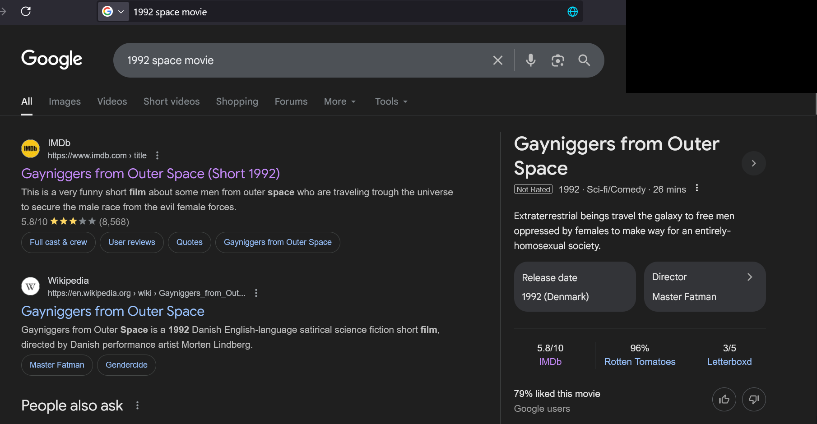
Task: Select the All results tab
Action: 27,101
